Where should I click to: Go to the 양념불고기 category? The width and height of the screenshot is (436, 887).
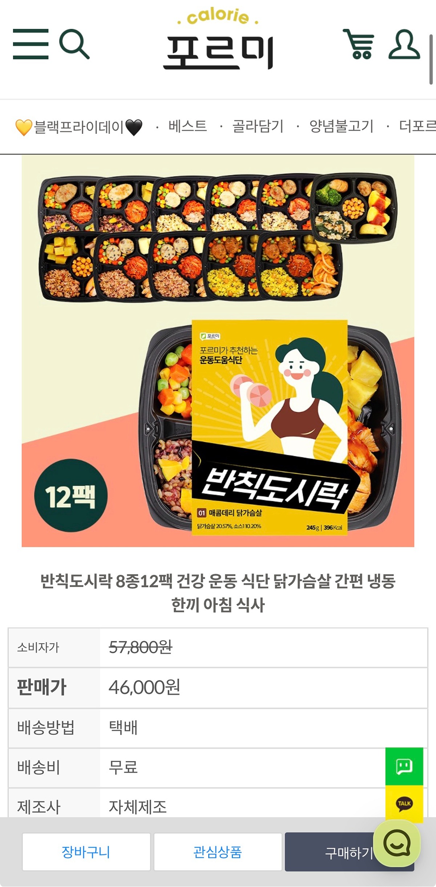pos(341,126)
